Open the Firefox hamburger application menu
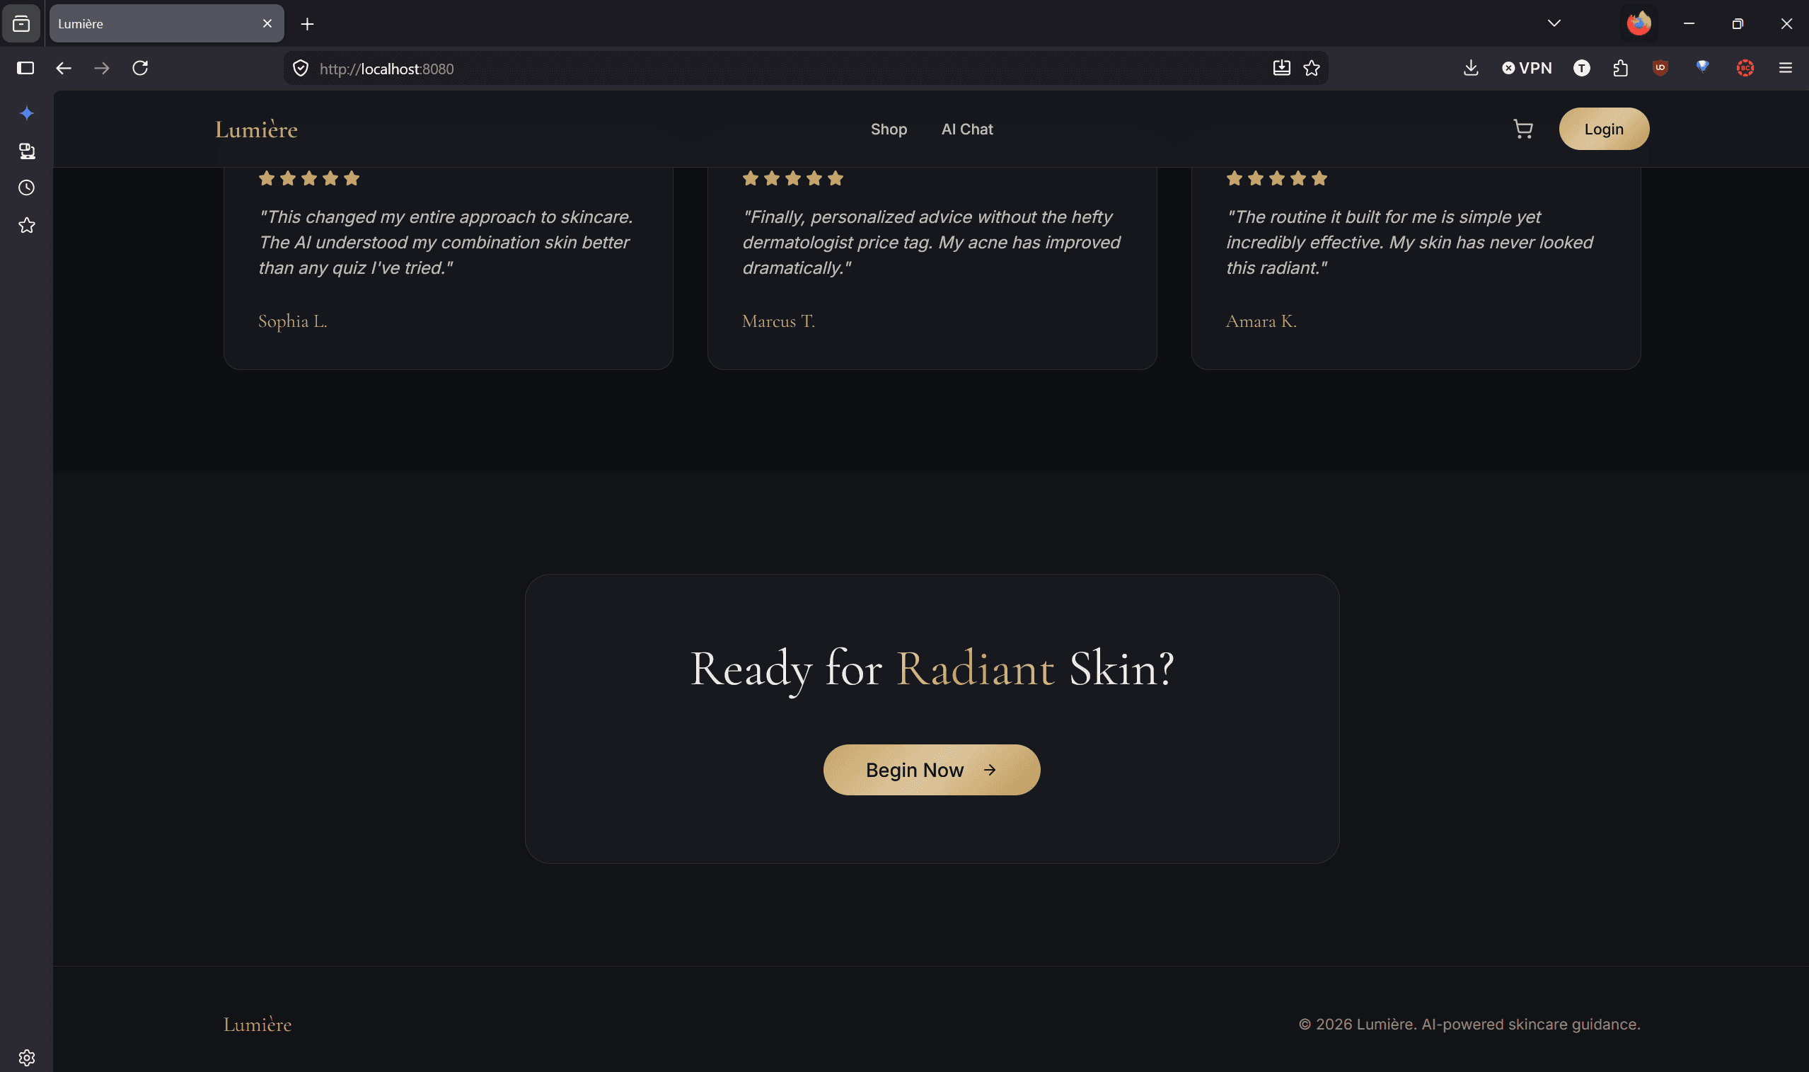Image resolution: width=1809 pixels, height=1072 pixels. (1785, 68)
